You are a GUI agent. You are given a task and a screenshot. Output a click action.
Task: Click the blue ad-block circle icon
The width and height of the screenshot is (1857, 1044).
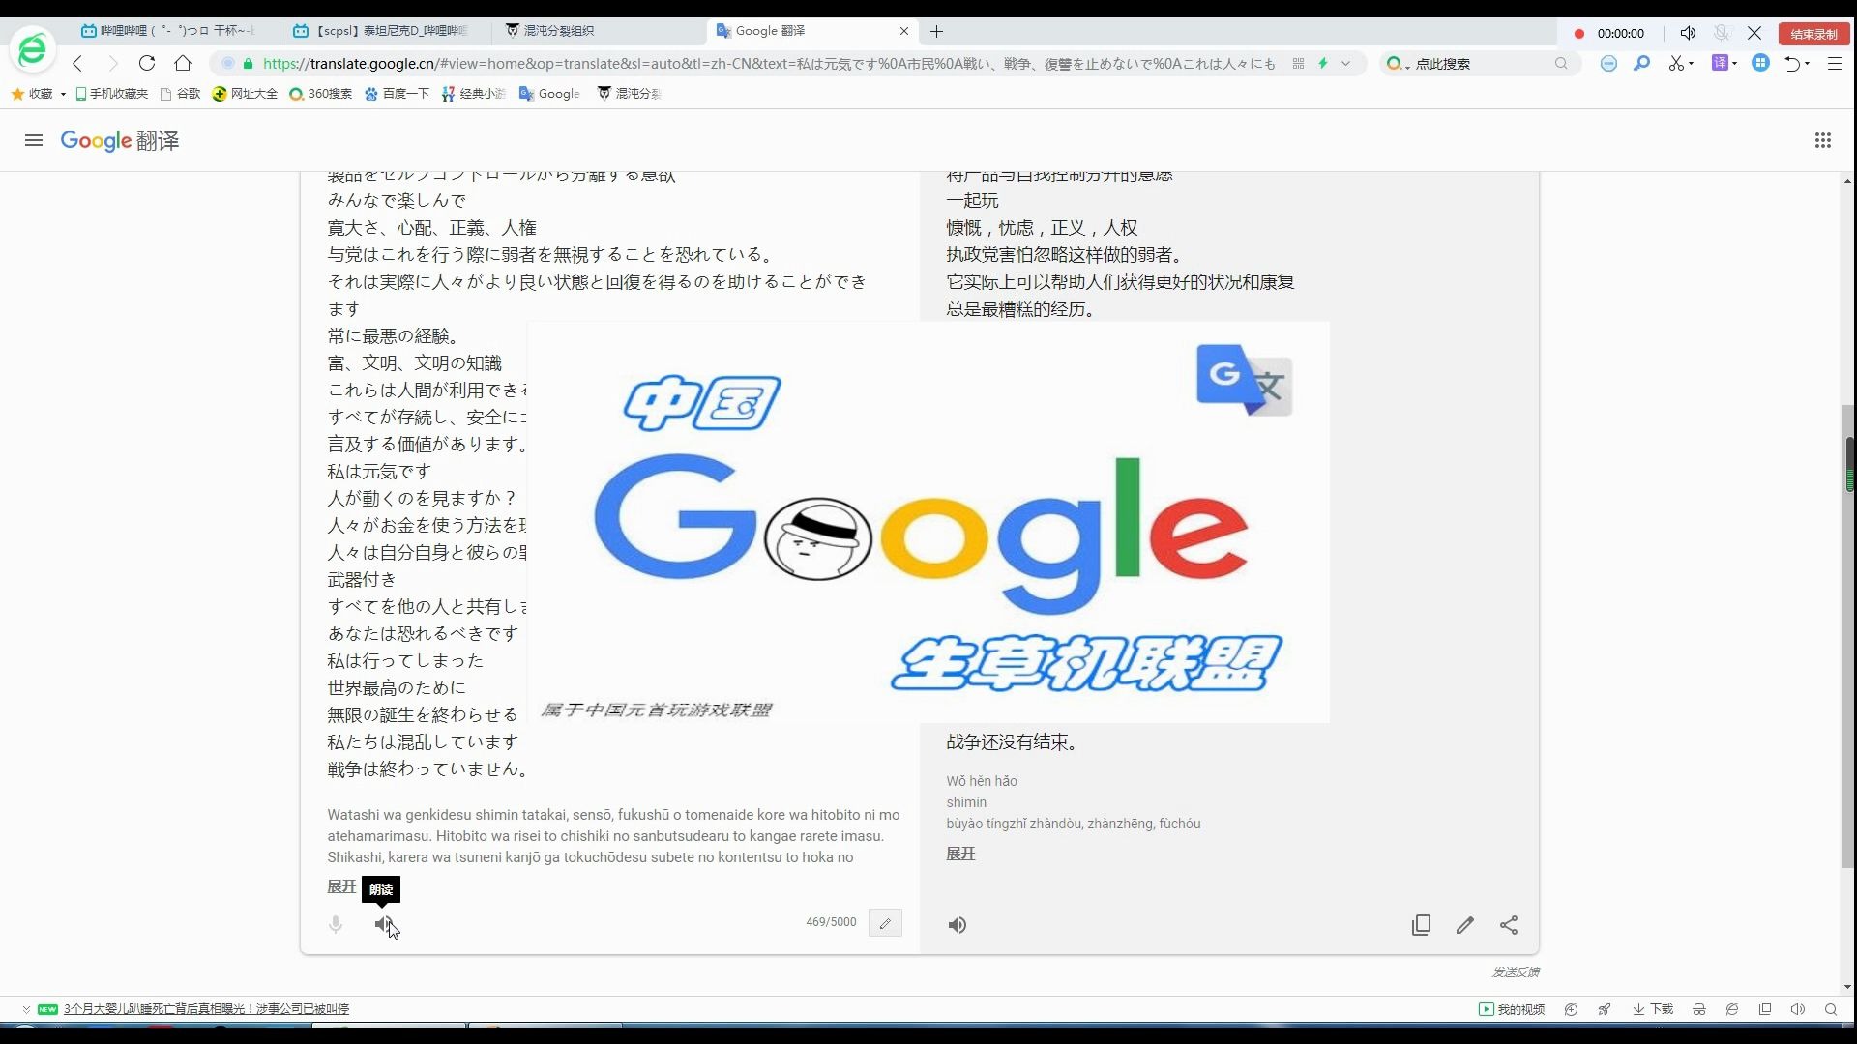coord(1608,64)
